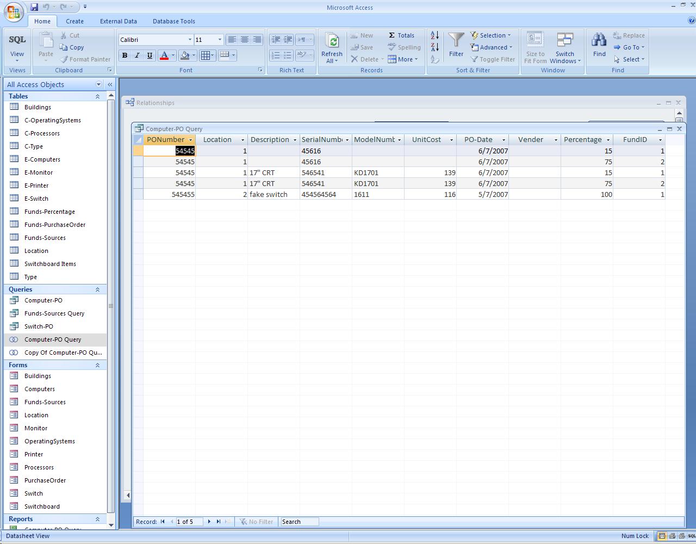Click the Sort Ascending icon
696x544 pixels.
click(x=435, y=35)
